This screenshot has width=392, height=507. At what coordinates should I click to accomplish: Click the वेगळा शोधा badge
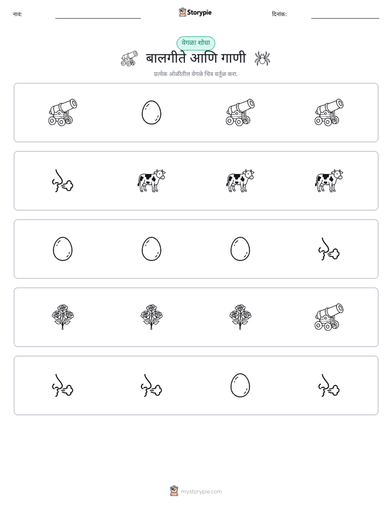coord(195,43)
